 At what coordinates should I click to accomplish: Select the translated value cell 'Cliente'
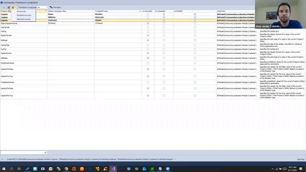pyautogui.click(x=118, y=20)
